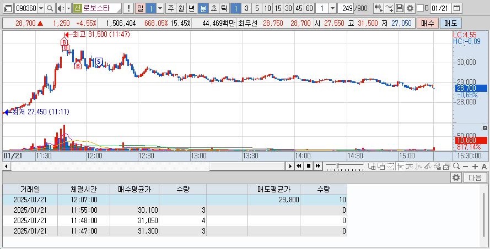Click the magnifier zoom icon in chart toolbar
Image resolution: width=490 pixels, height=249 pixels.
tap(456, 167)
